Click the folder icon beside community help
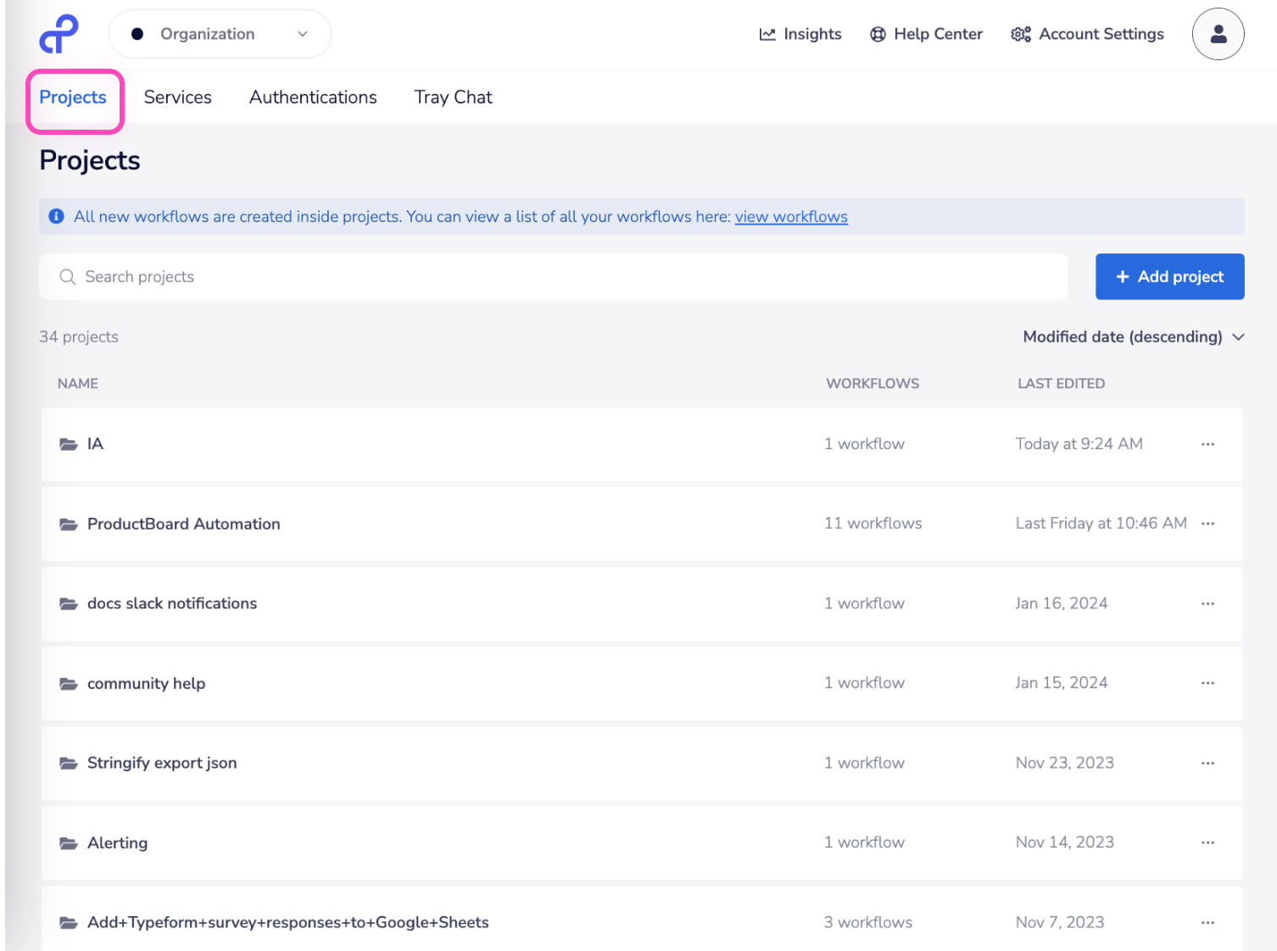The height and width of the screenshot is (951, 1277). 69,684
